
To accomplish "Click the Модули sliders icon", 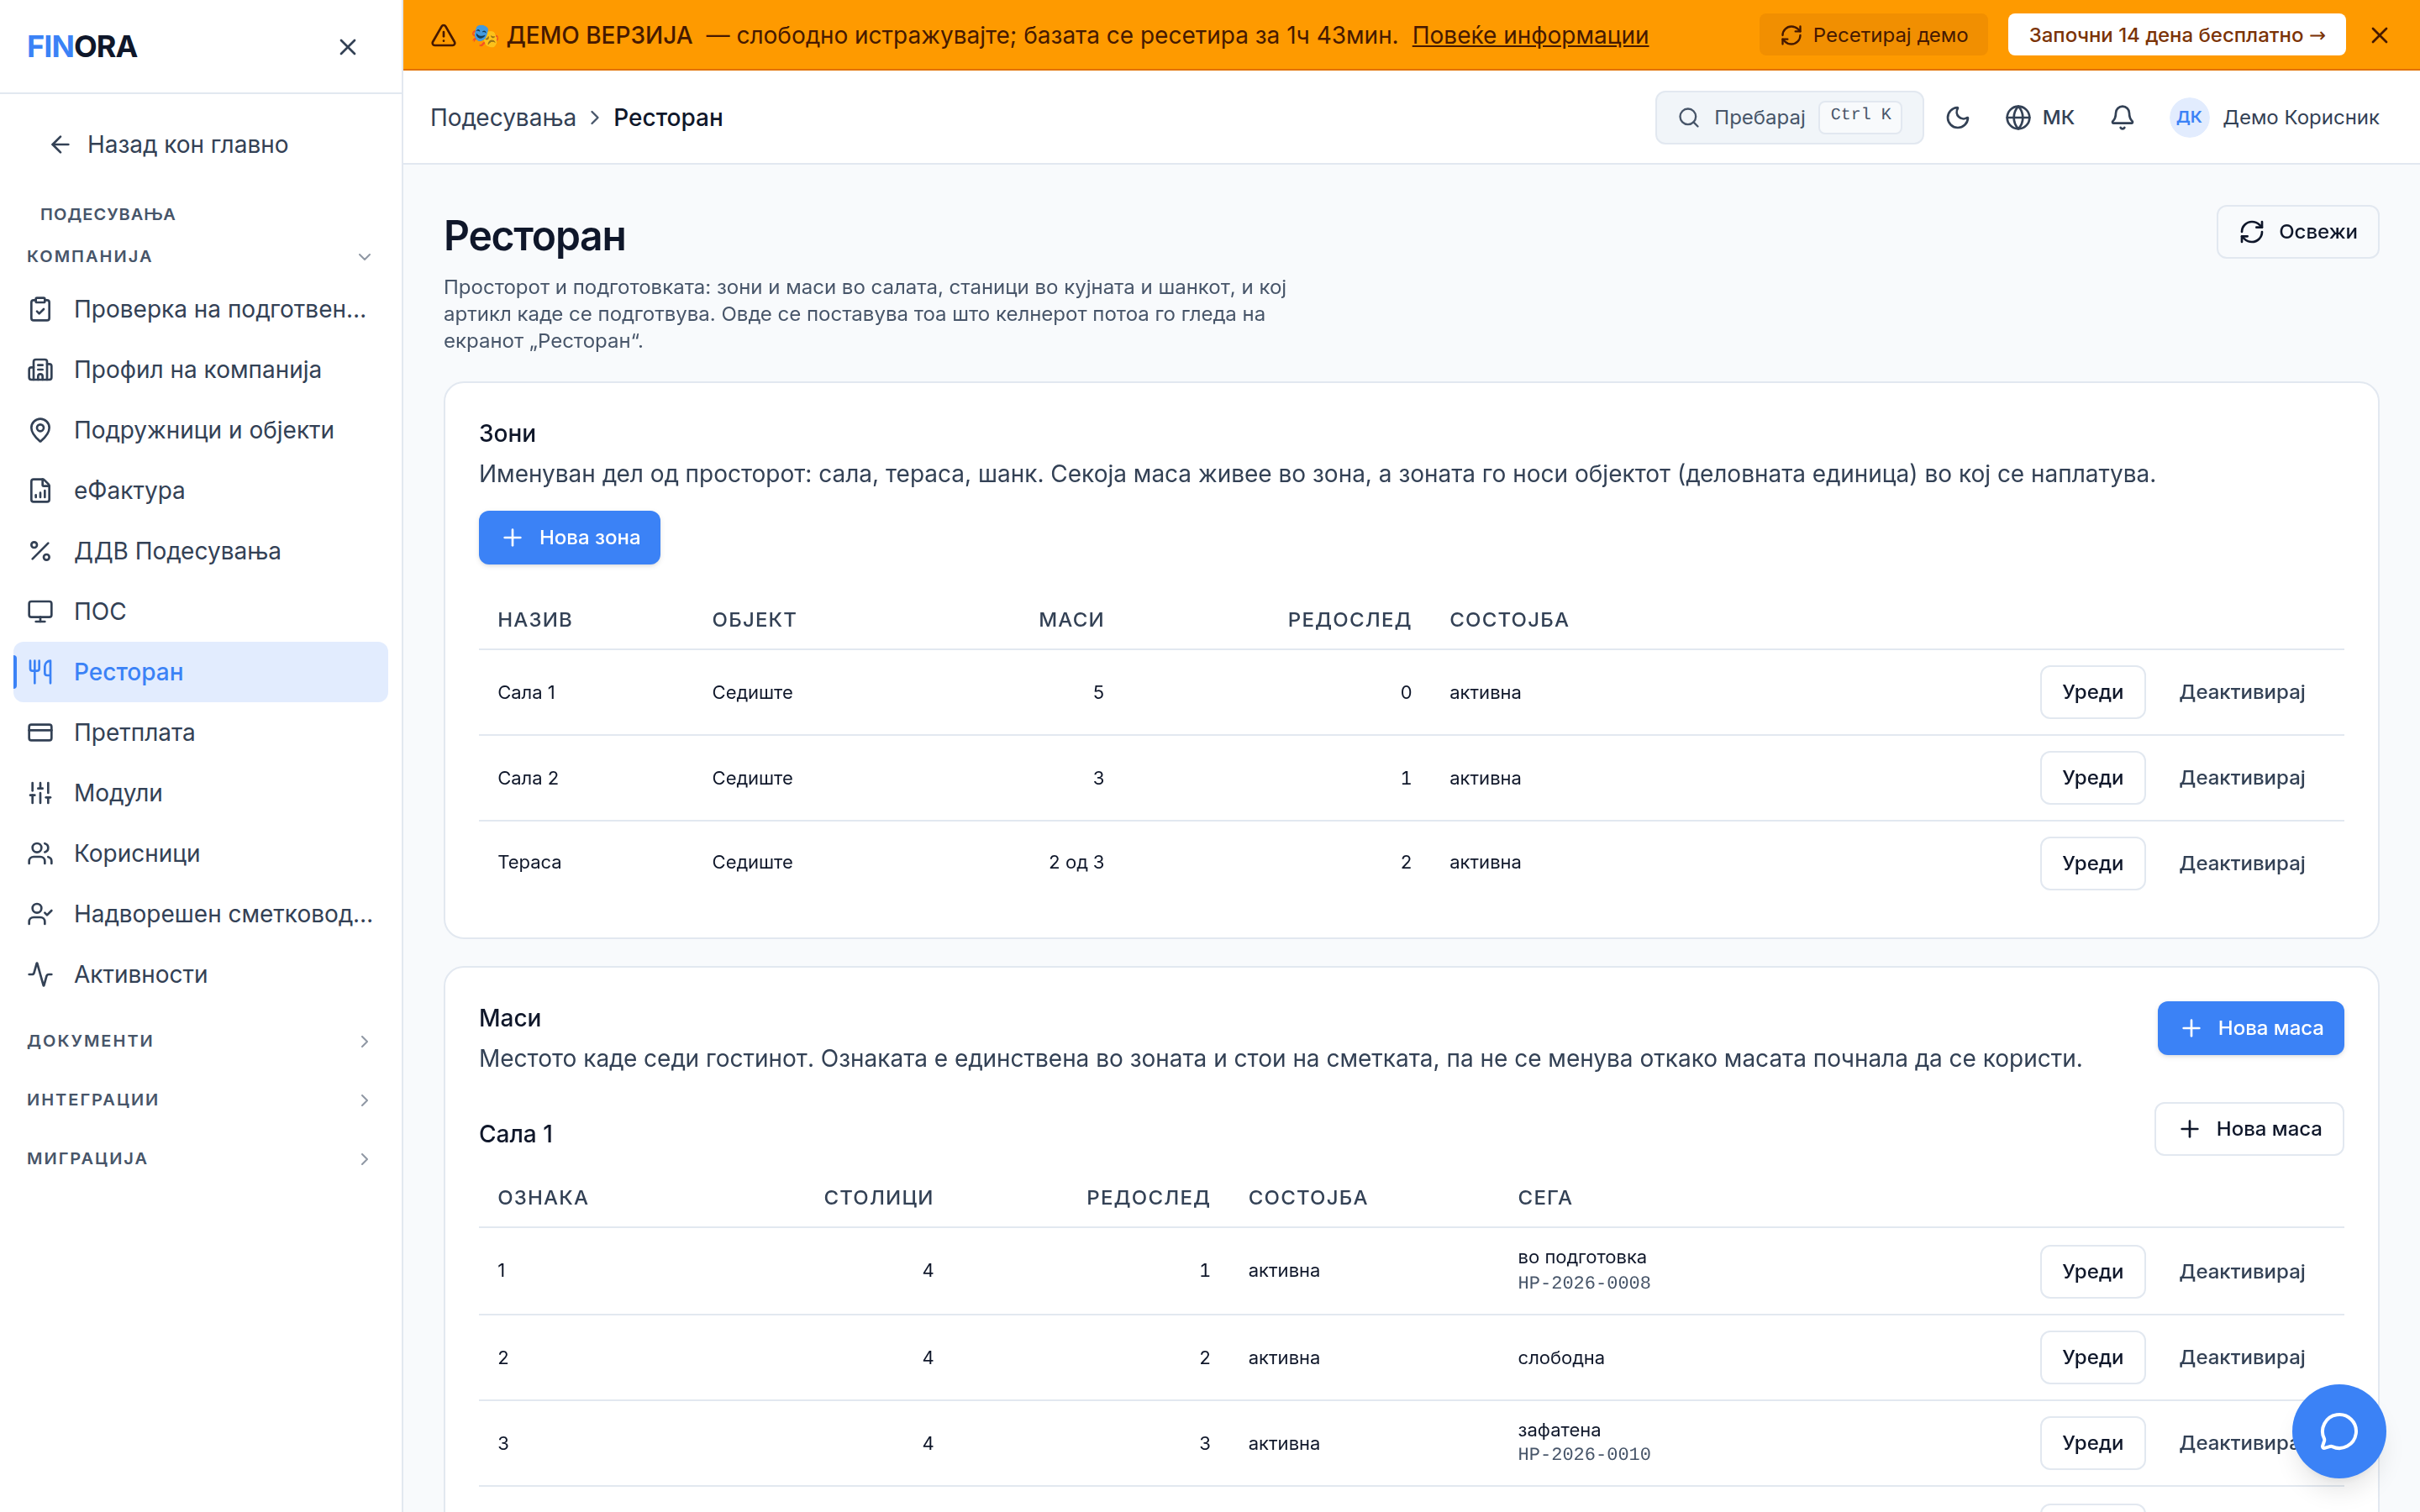I will pyautogui.click(x=40, y=793).
